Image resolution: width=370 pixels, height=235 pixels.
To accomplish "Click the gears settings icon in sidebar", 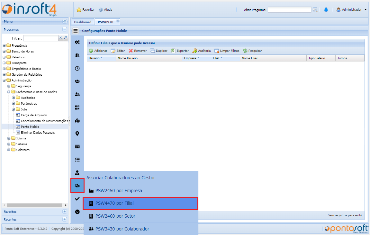I will coord(77,42).
